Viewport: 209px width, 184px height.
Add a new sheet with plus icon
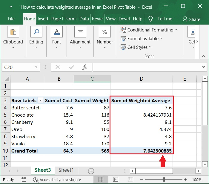click(91, 171)
